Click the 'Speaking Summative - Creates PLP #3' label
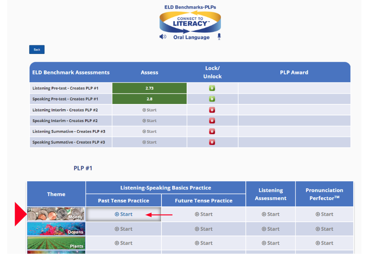The width and height of the screenshot is (369, 256). (69, 142)
